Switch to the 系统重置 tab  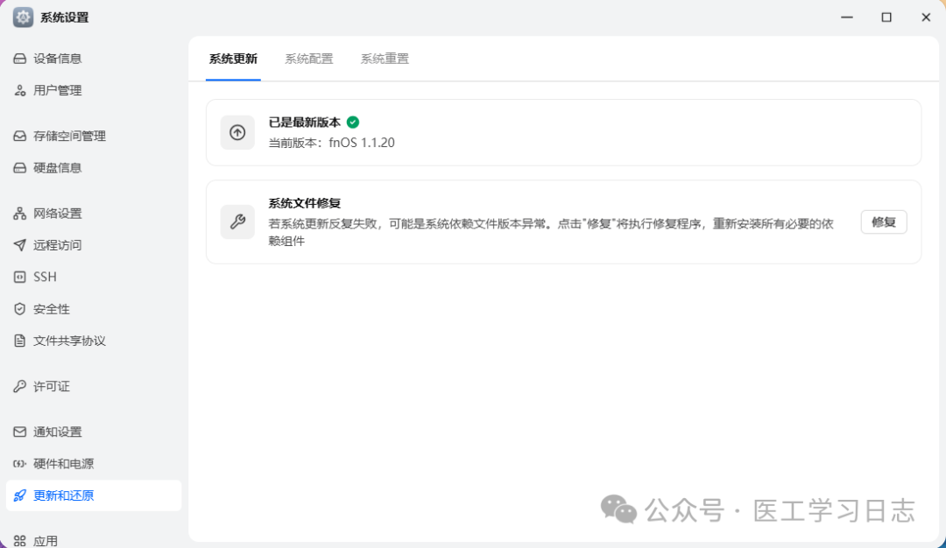coord(384,59)
